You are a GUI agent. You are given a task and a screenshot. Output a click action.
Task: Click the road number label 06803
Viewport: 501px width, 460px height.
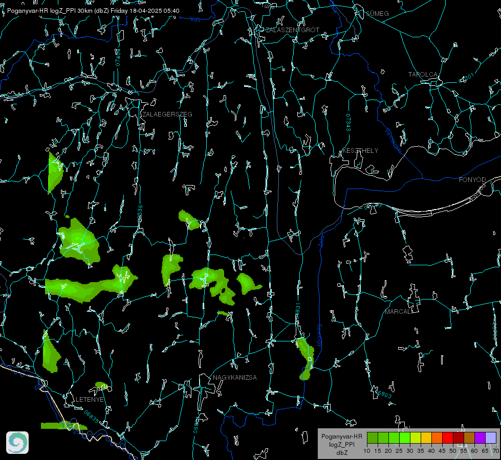tap(382, 393)
